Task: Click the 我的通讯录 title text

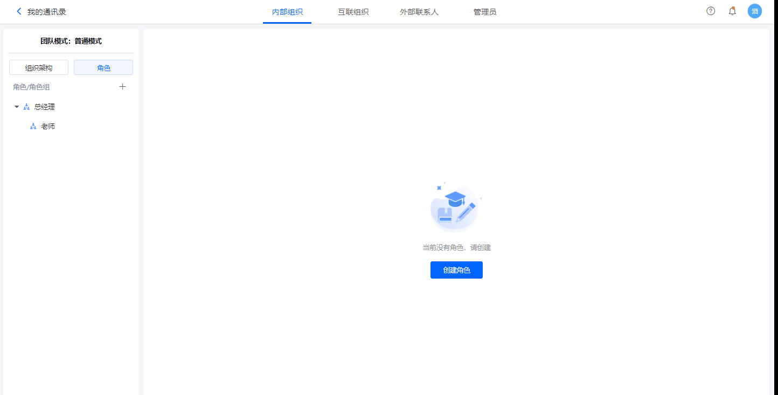Action: point(47,11)
